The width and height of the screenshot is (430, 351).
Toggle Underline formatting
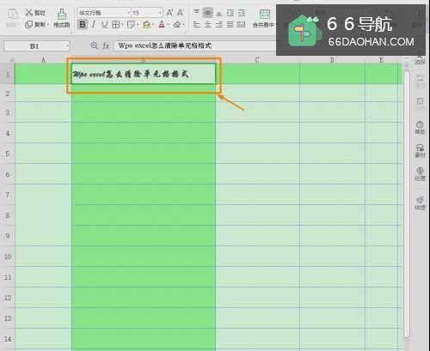coord(104,25)
